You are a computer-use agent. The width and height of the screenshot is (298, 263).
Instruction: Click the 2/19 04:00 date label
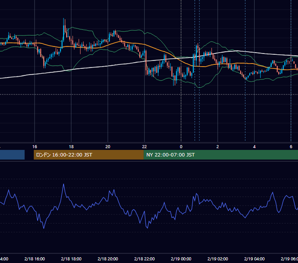coord(254,259)
